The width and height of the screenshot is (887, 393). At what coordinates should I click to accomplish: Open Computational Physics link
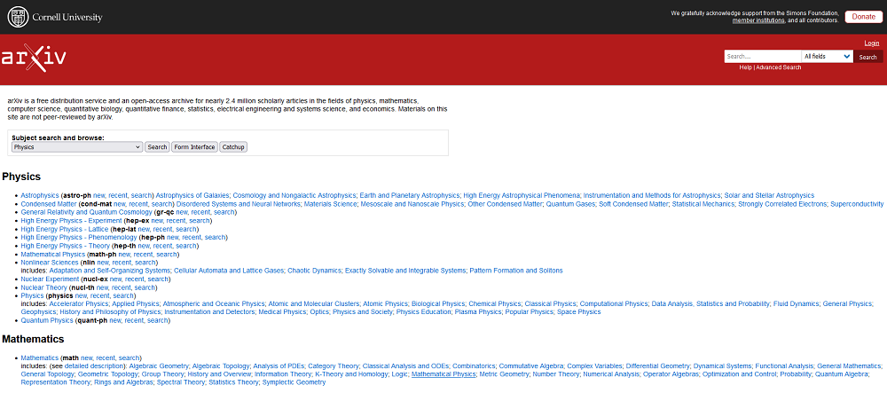coord(614,303)
